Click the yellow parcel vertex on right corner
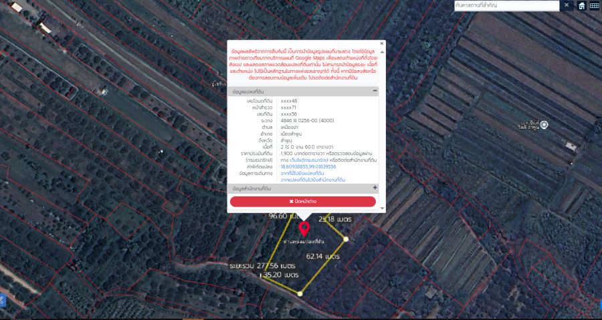 346,238
